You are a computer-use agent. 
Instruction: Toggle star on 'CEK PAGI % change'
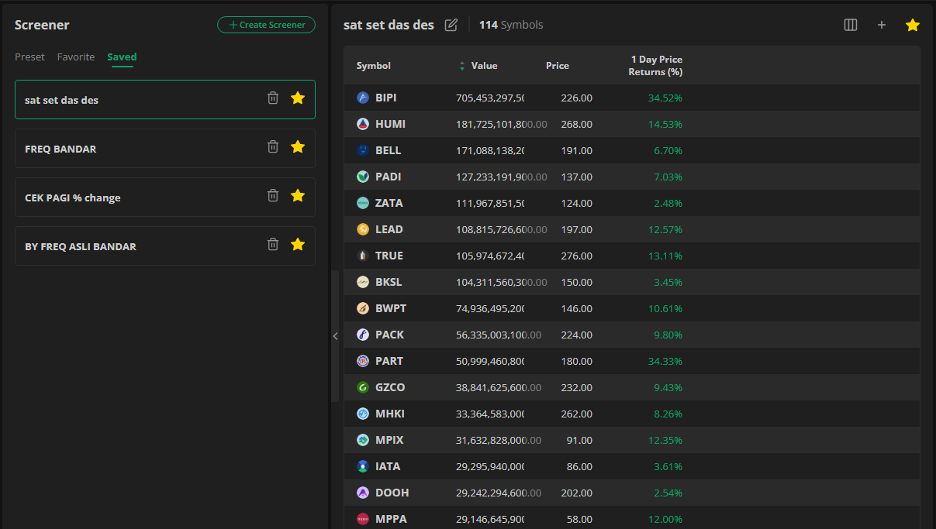click(x=298, y=196)
